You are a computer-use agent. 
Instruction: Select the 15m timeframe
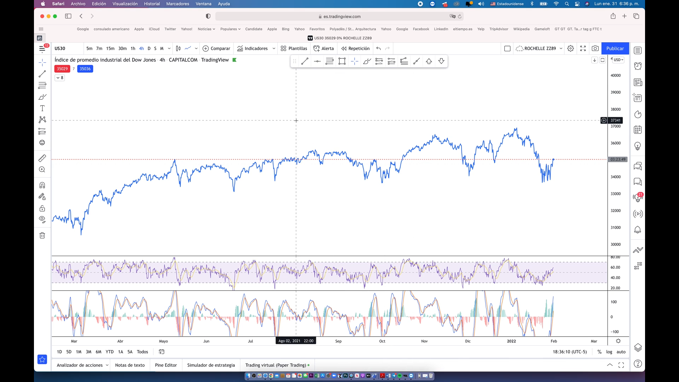[x=110, y=48]
